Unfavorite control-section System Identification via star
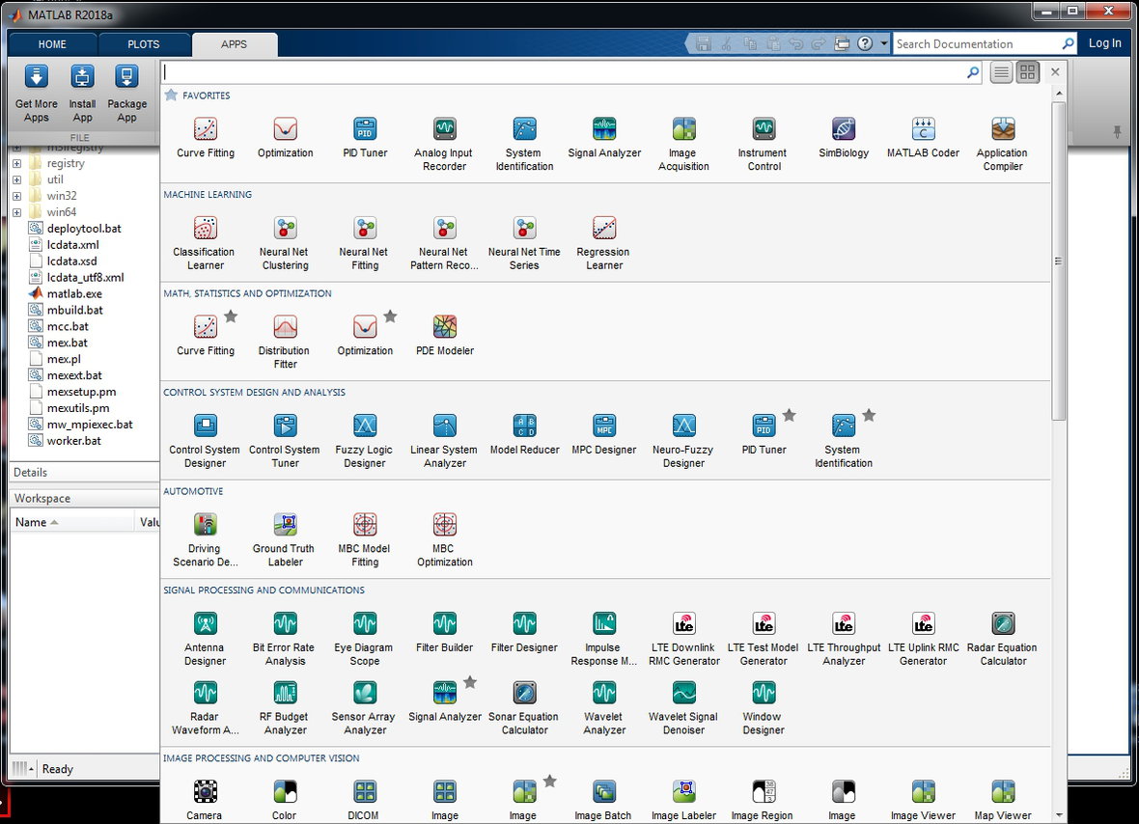Image resolution: width=1139 pixels, height=824 pixels. 869,415
